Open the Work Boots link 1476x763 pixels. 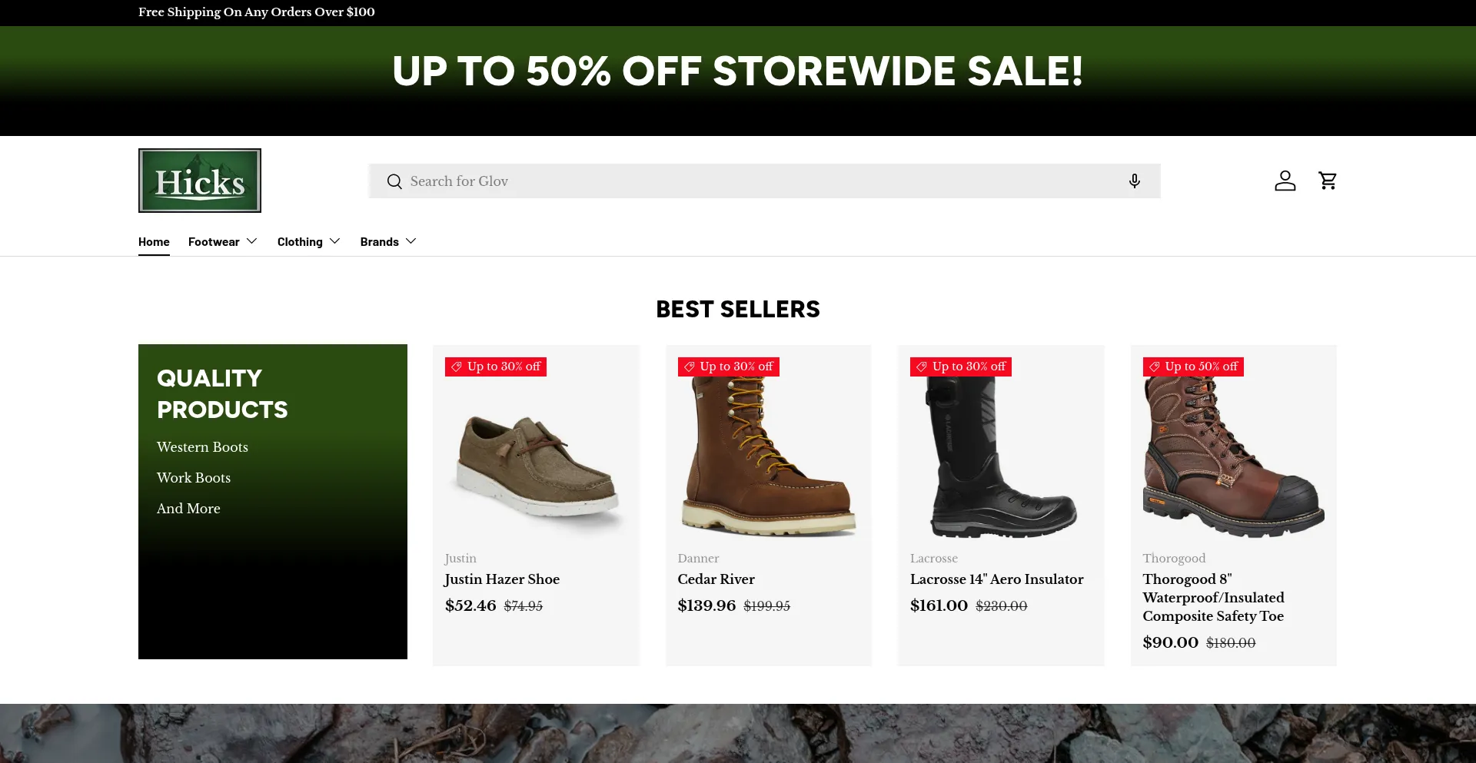pyautogui.click(x=194, y=478)
